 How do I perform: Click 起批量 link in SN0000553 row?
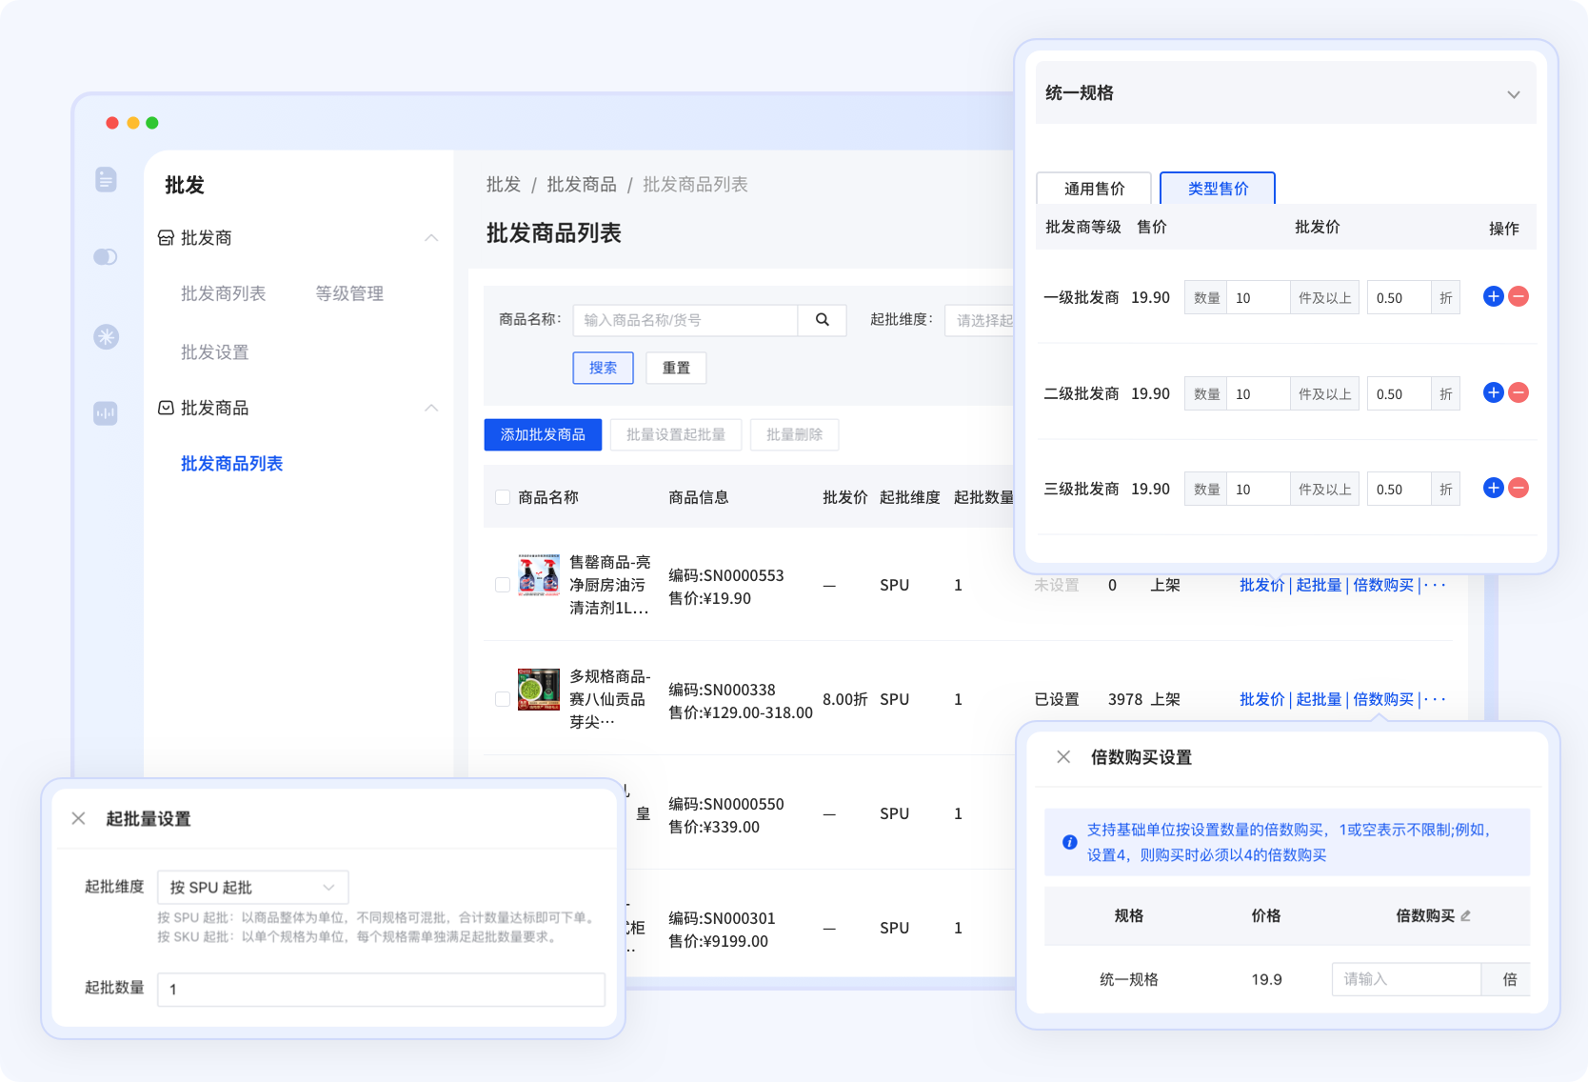tap(1319, 585)
